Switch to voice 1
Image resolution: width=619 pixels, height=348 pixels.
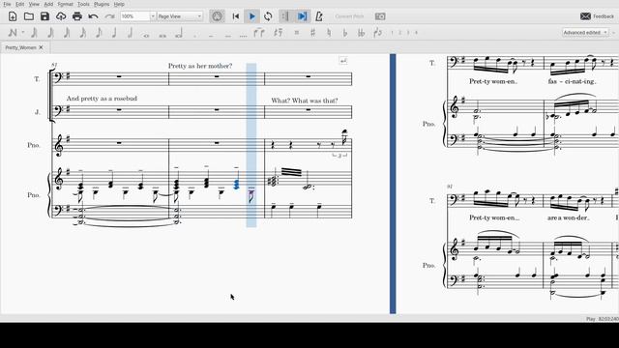click(x=392, y=33)
